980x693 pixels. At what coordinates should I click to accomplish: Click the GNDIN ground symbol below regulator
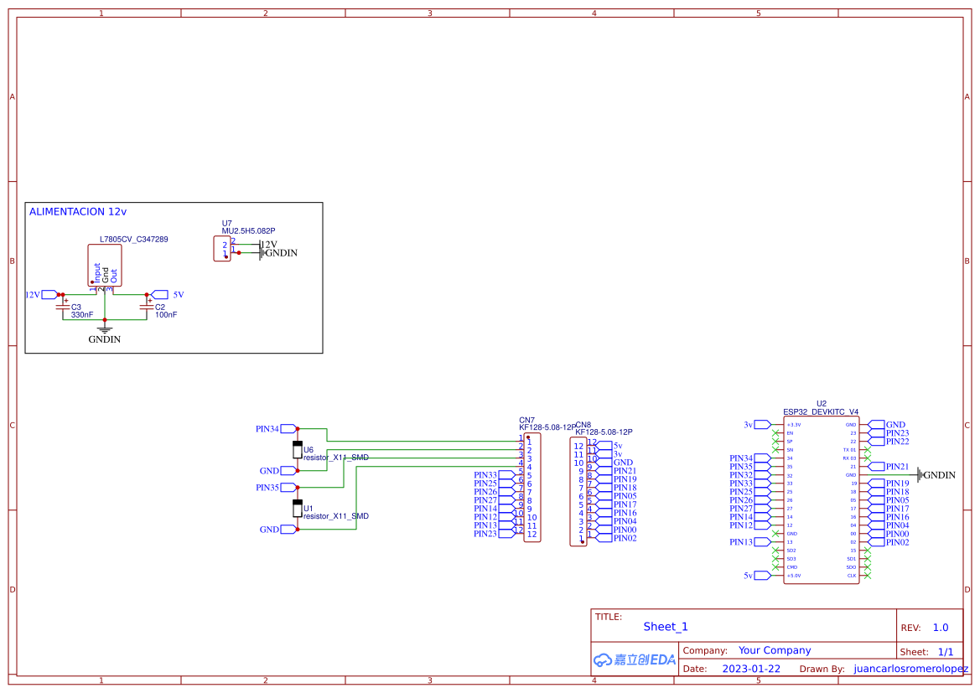[x=105, y=331]
